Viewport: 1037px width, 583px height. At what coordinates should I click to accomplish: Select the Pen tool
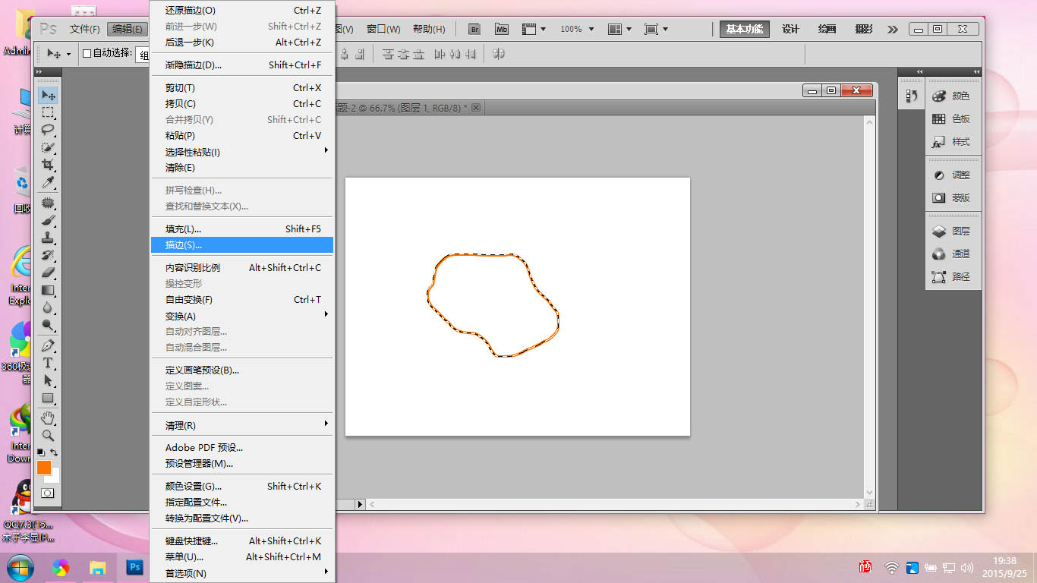[48, 345]
